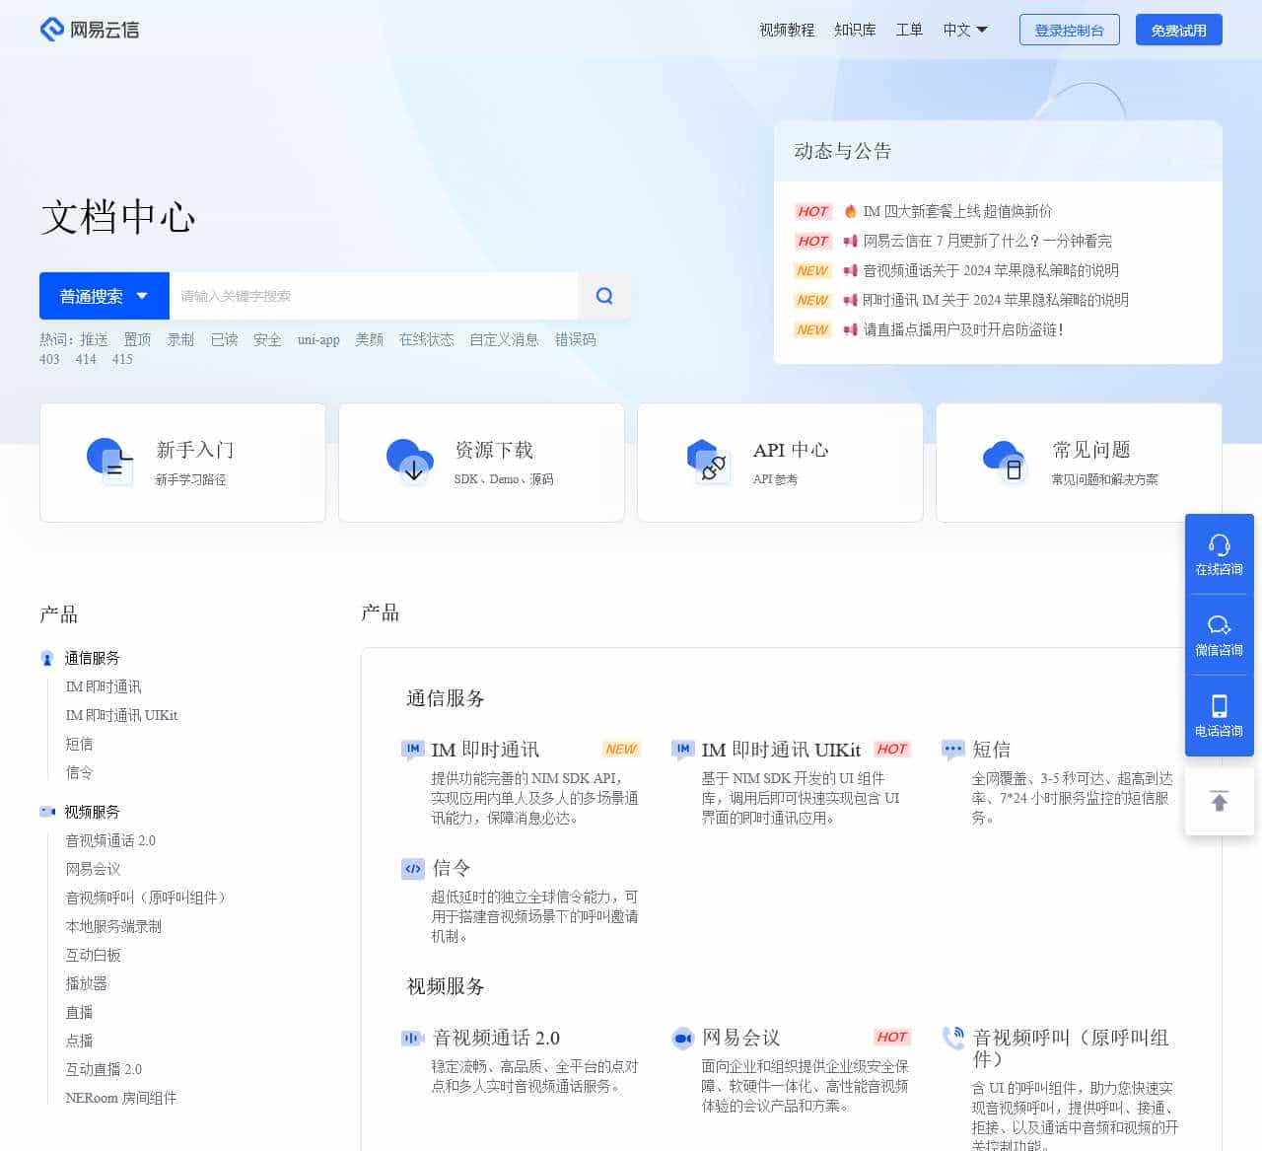Screen dimensions: 1262x1151
Task: Click the 新手入门 document icon
Action: tap(110, 461)
